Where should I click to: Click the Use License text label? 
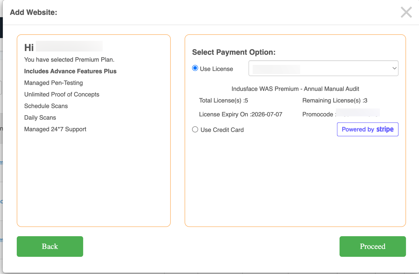(216, 69)
